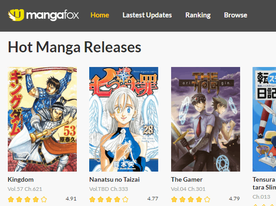Go to the Ranking page
Viewport: 276px width, 206px height.
click(x=198, y=15)
